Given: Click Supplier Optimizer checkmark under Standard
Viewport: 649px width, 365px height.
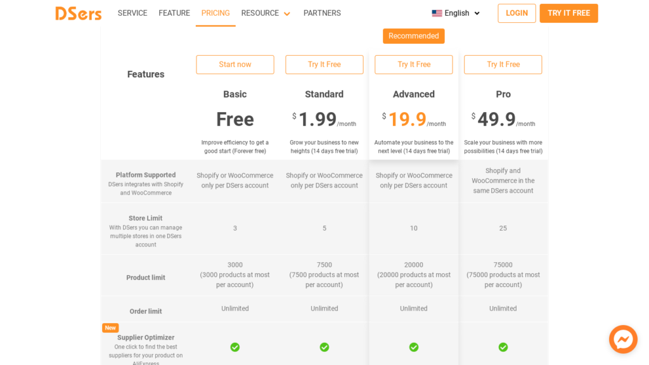Looking at the screenshot, I should [x=324, y=347].
